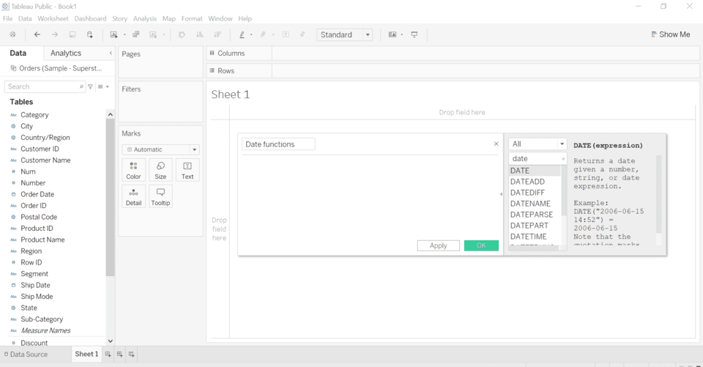Click the Save toolbar icon
Screen dimensions: 703x367
tap(72, 34)
